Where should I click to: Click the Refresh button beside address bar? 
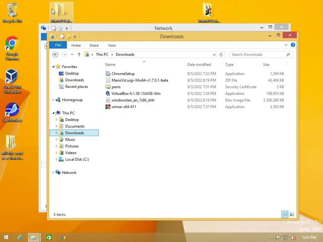[x=221, y=55]
